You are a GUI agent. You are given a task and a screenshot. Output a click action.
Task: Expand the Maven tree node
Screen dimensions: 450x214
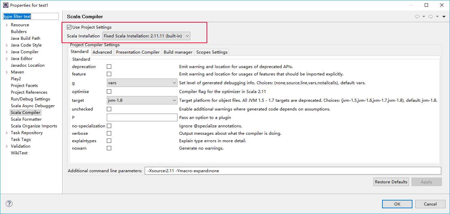pyautogui.click(x=6, y=72)
